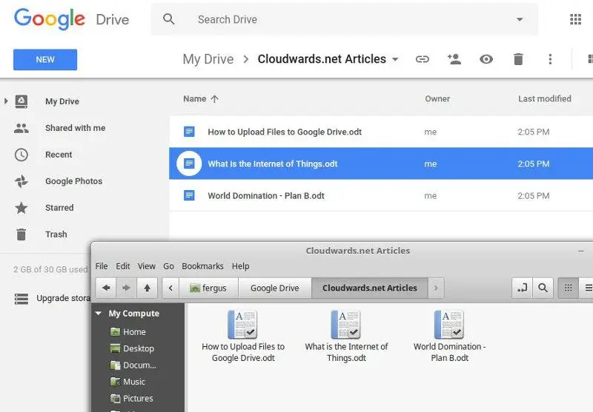
Task: Click the preview eye icon
Action: click(486, 59)
